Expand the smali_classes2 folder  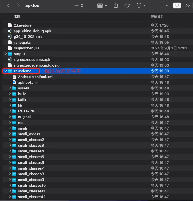click(x=10, y=140)
